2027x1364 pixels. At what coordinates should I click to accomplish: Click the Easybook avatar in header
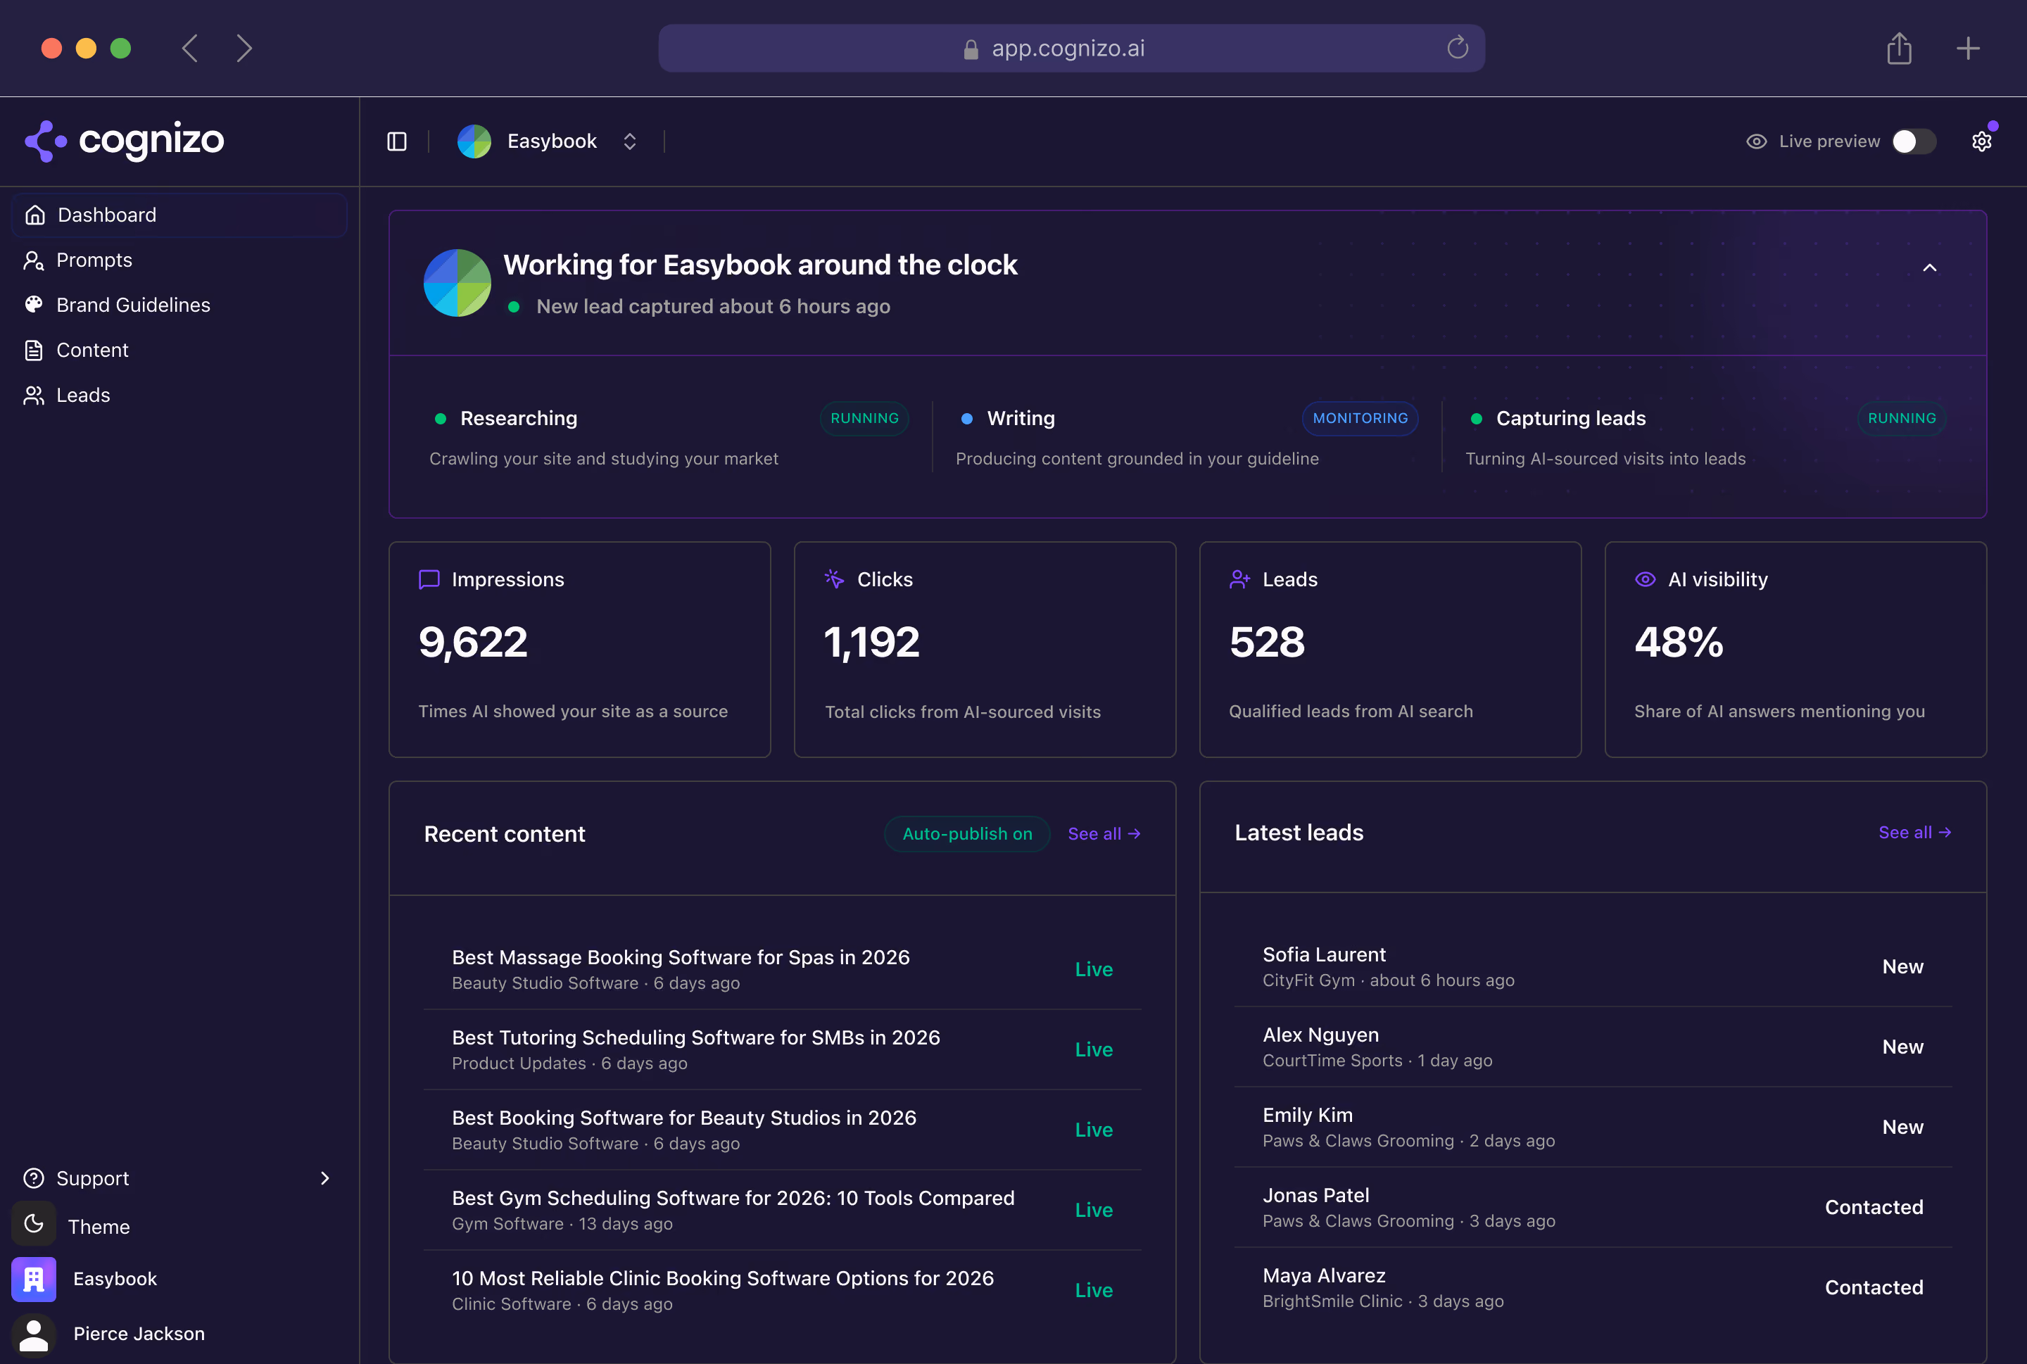pyautogui.click(x=474, y=141)
